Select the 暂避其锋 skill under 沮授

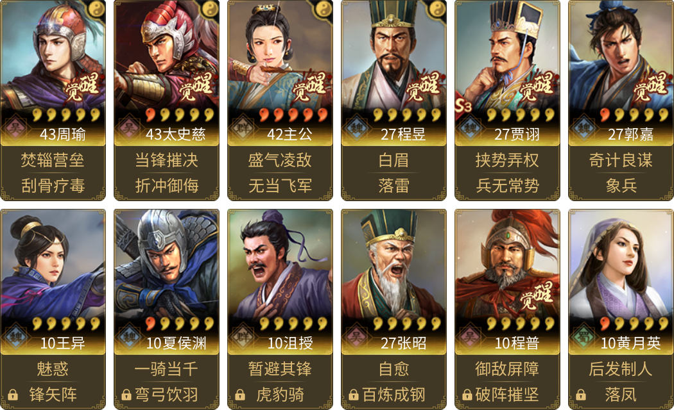[x=281, y=369]
